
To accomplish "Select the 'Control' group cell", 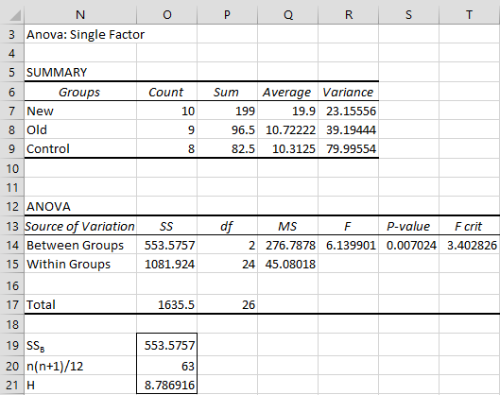I will 80,148.
